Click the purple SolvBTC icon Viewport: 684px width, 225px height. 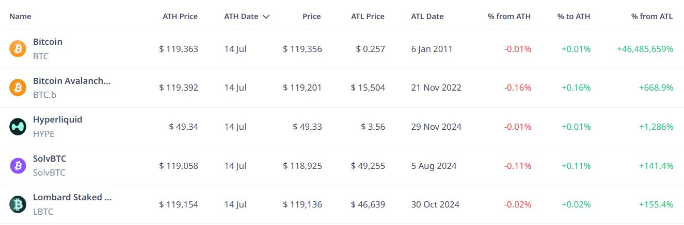(x=18, y=166)
